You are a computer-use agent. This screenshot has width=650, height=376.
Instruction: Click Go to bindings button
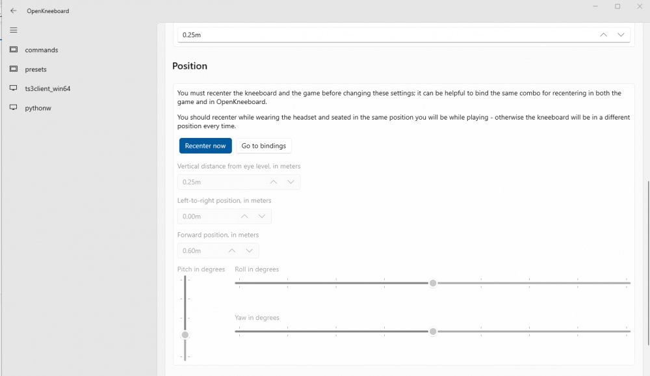pos(263,146)
